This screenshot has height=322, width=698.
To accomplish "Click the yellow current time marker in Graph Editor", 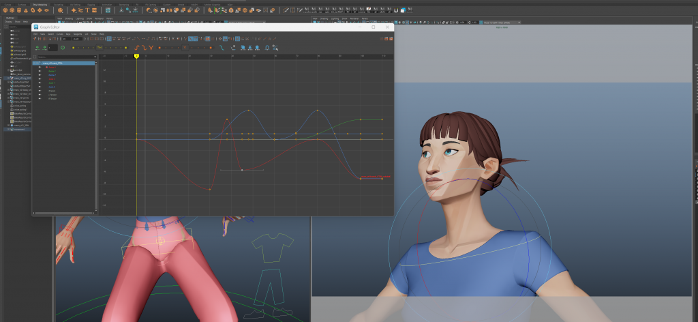I will click(136, 56).
